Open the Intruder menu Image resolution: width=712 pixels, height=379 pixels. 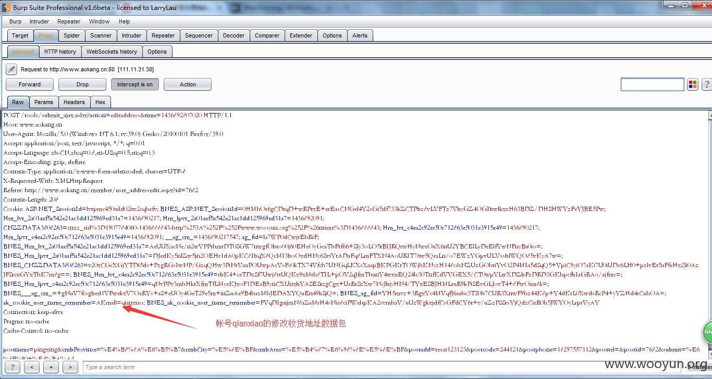39,21
